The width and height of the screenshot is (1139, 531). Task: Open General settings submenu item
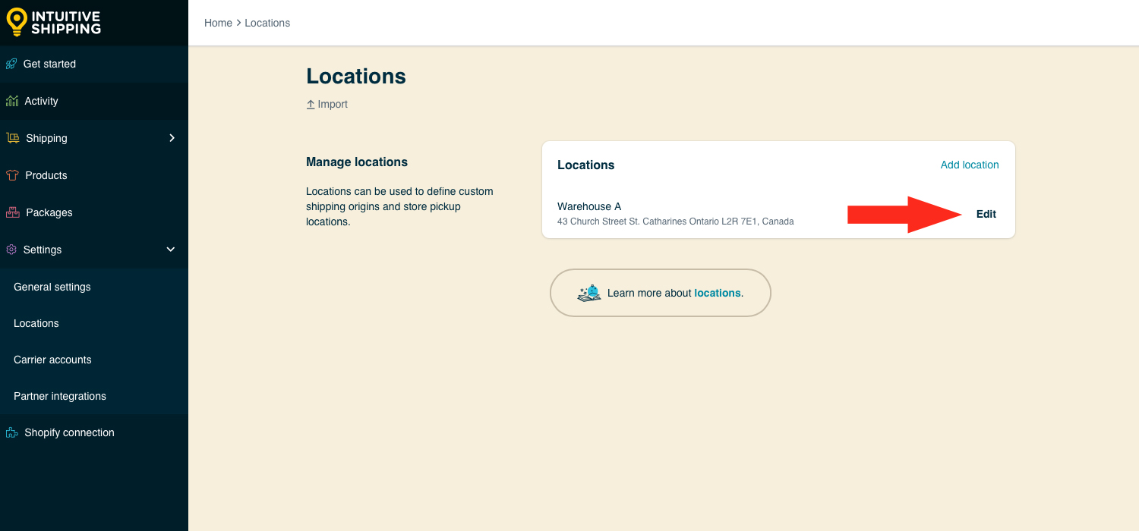(52, 287)
